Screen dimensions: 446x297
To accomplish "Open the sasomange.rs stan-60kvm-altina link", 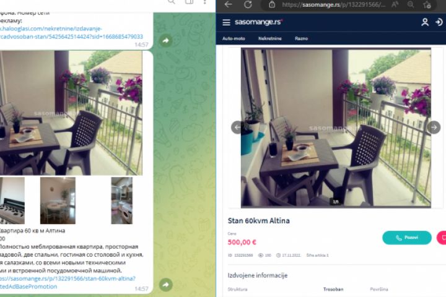I will coord(68,283).
